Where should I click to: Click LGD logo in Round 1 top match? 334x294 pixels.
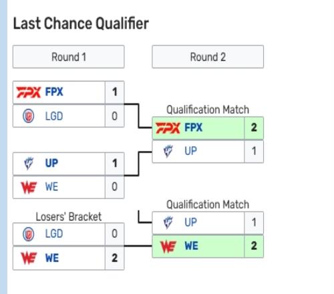click(x=29, y=116)
